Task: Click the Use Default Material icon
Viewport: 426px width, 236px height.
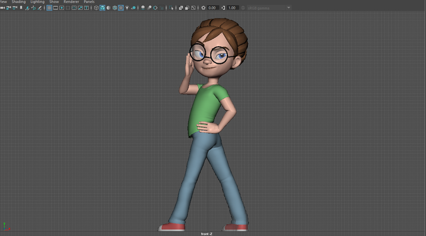Action: coord(108,8)
